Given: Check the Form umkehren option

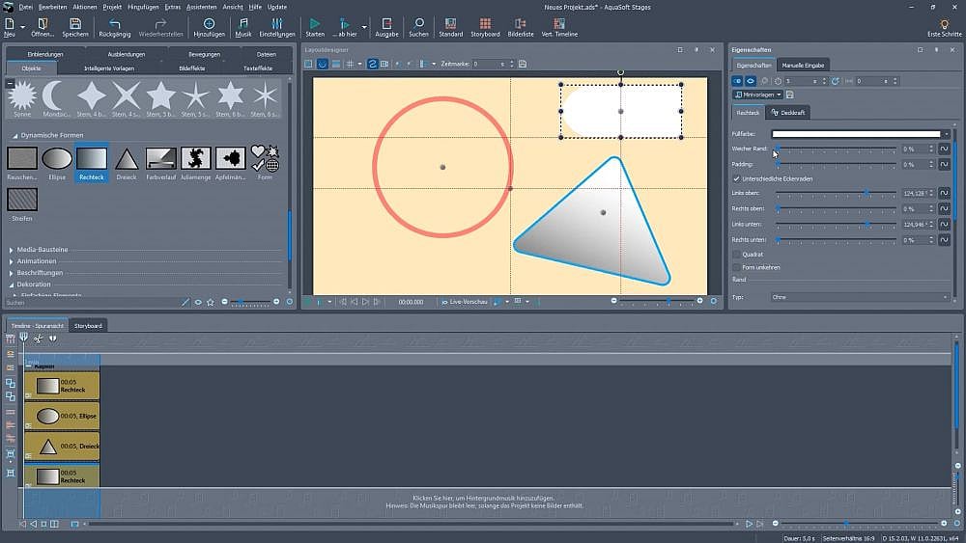Looking at the screenshot, I should click(x=737, y=267).
